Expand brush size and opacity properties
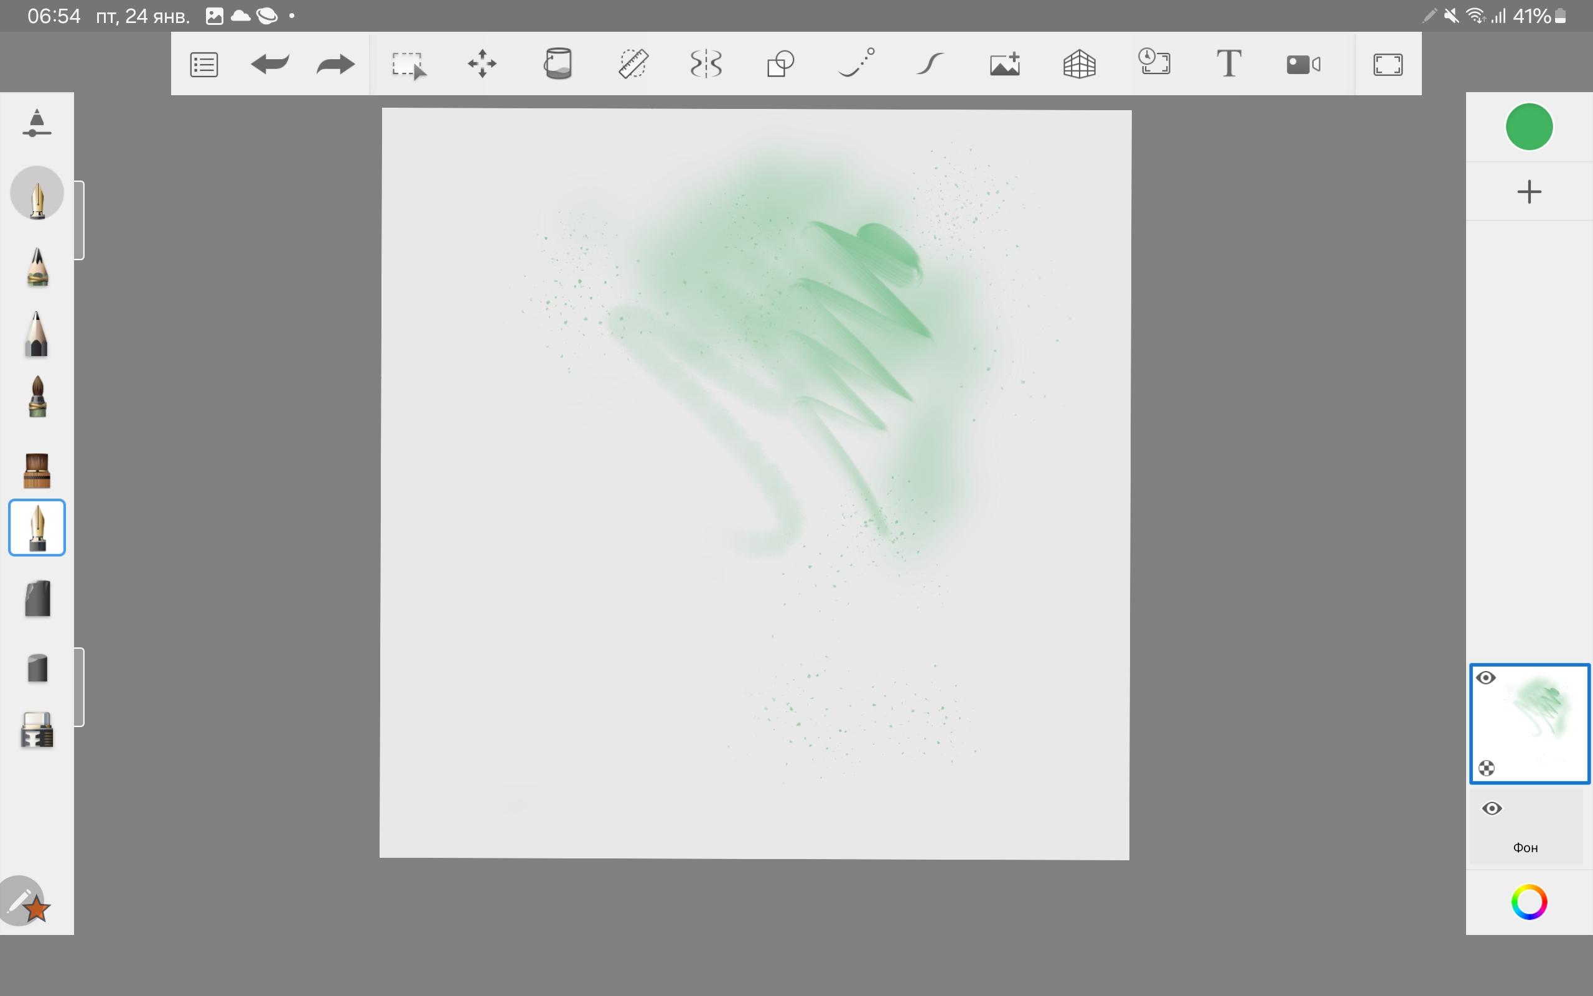Image resolution: width=1593 pixels, height=996 pixels. point(37,123)
